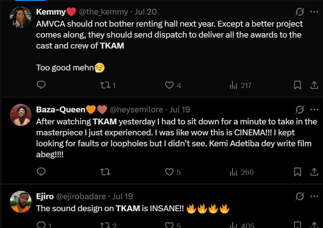This screenshot has height=228, width=323.
Task: Open more options on Baza-Queen's tweet
Action: [x=314, y=110]
